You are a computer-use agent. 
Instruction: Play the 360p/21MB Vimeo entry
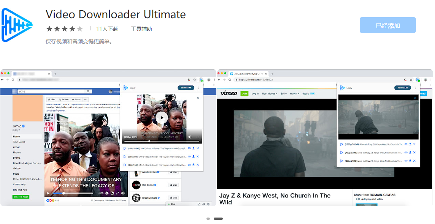click(x=341, y=161)
